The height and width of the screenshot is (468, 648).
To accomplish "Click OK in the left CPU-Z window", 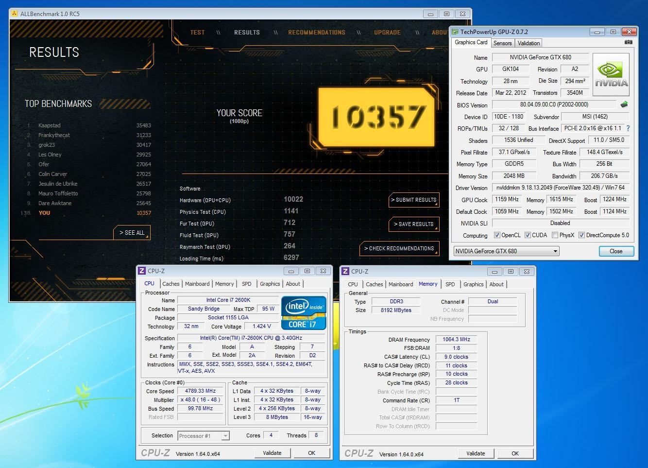I will click(312, 453).
